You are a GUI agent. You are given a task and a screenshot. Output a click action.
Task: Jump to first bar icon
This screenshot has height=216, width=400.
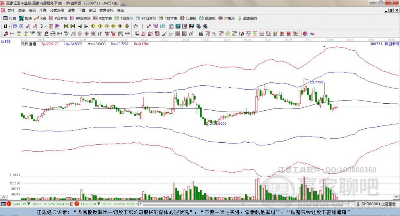(x=66, y=26)
